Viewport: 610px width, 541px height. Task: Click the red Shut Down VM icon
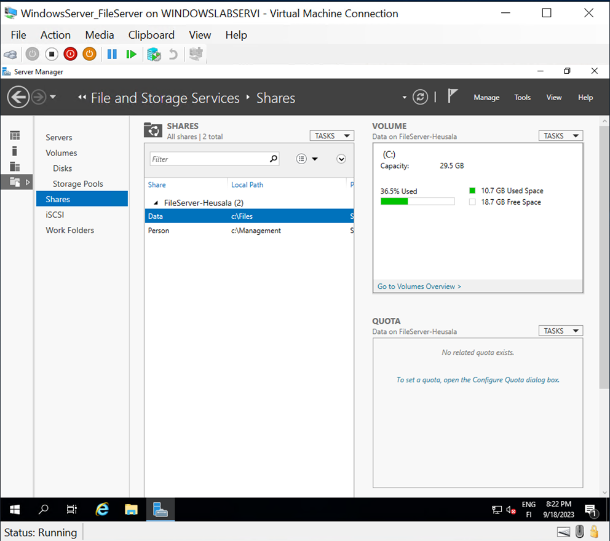pyautogui.click(x=70, y=54)
